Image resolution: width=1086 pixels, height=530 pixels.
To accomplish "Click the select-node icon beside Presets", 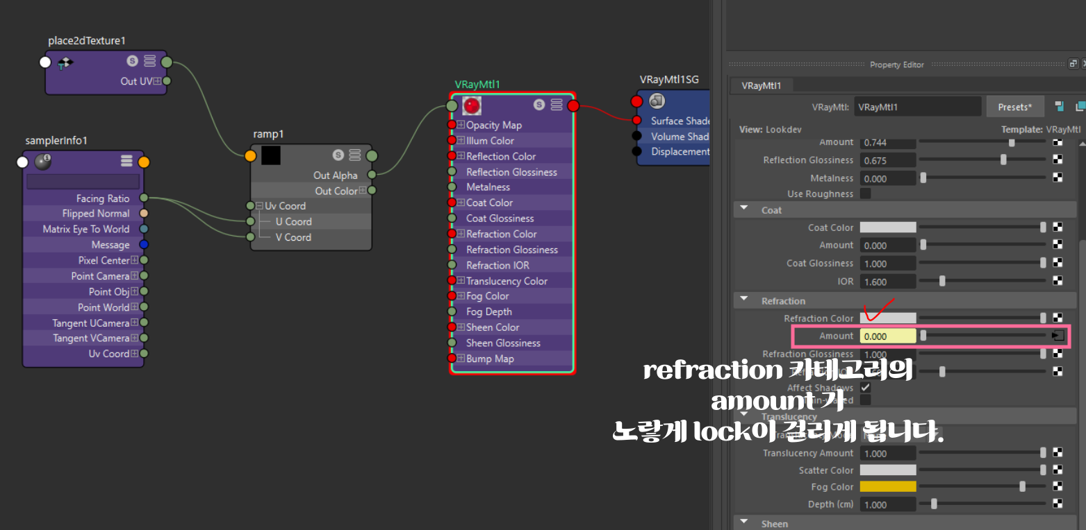I will click(x=1059, y=106).
